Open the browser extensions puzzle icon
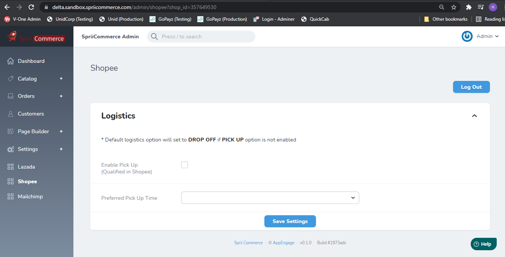The height and width of the screenshot is (257, 505). click(x=469, y=7)
